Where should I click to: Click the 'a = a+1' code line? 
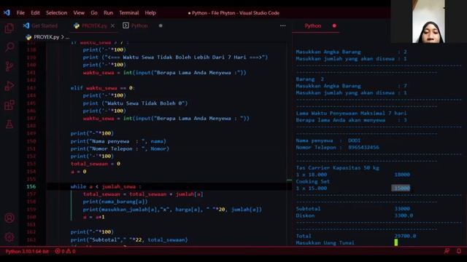click(94, 217)
